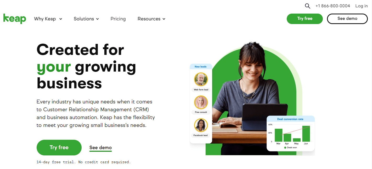Click the Deals won legend dot

coord(285,148)
